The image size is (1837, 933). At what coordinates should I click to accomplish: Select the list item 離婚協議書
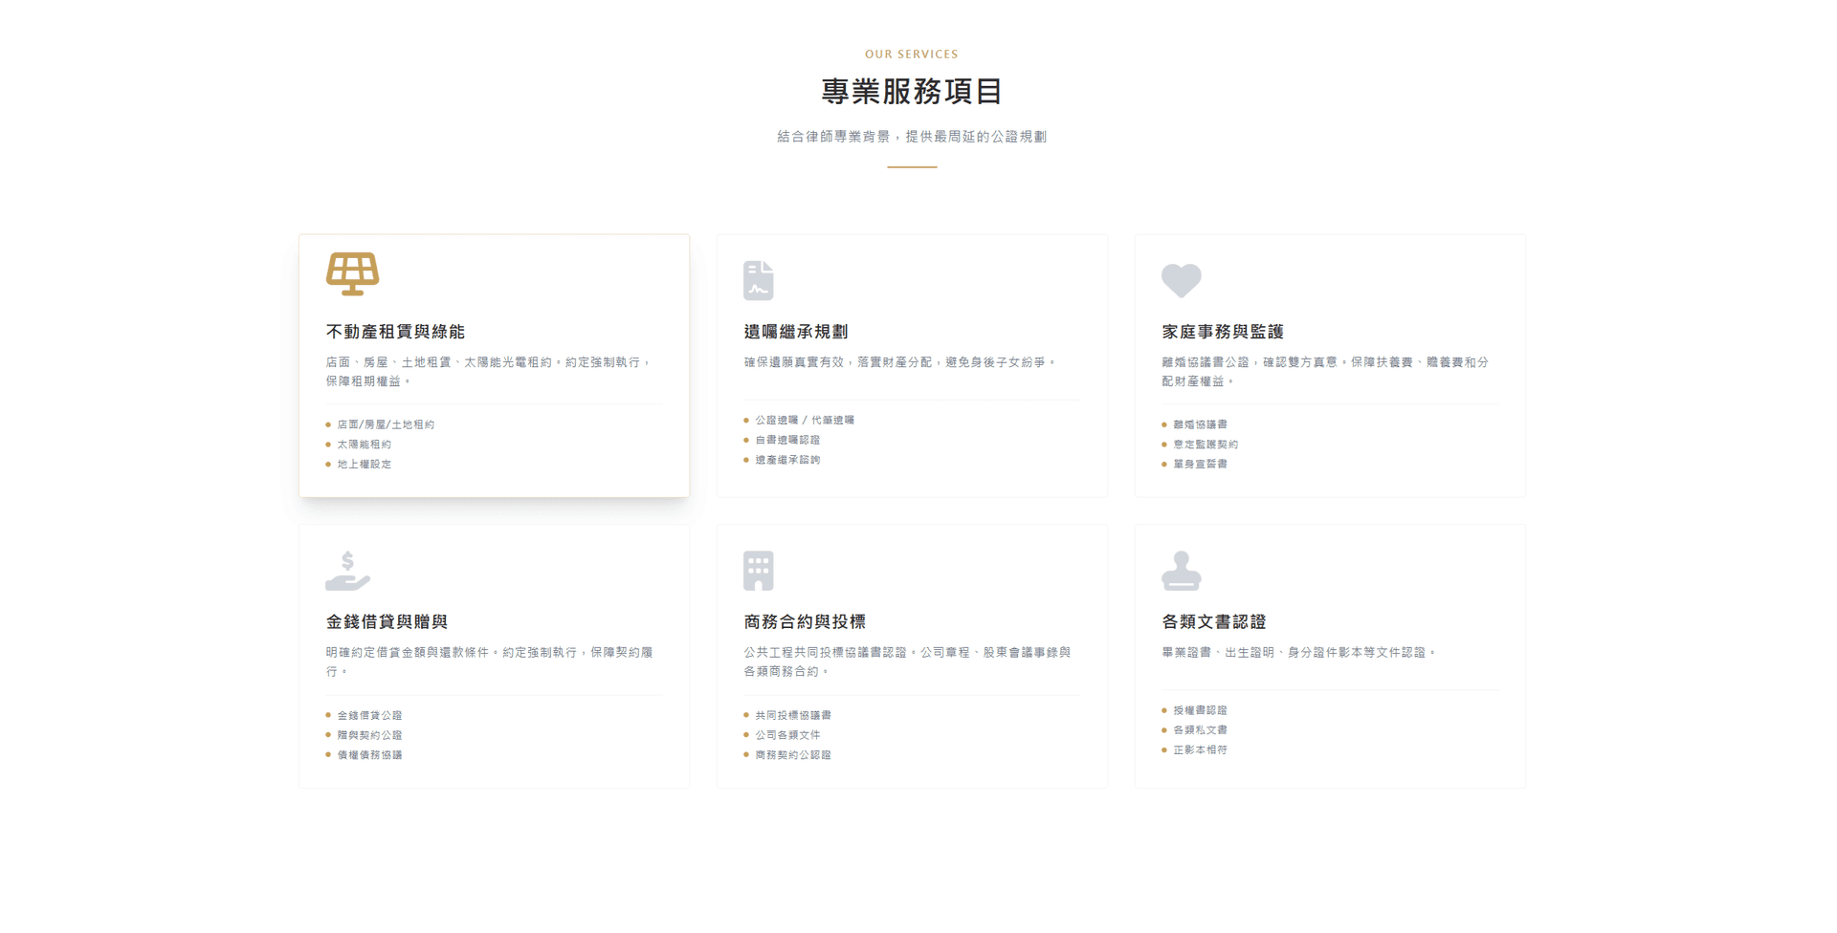[1200, 424]
